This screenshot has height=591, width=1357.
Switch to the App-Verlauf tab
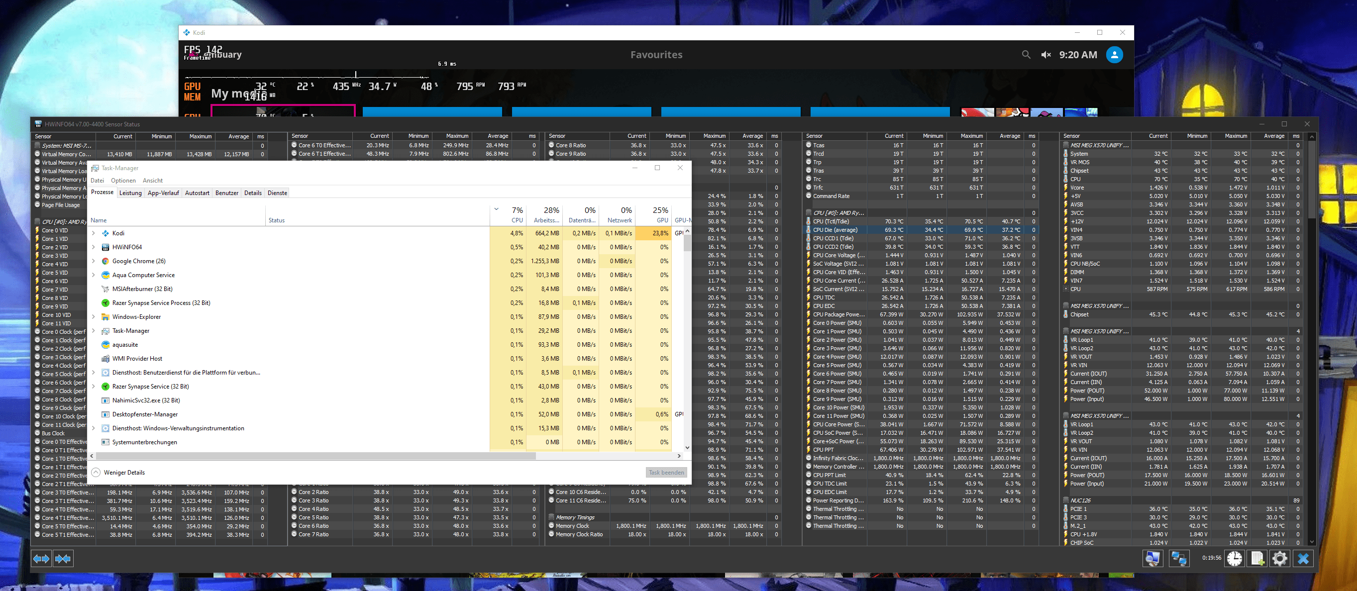pos(163,193)
